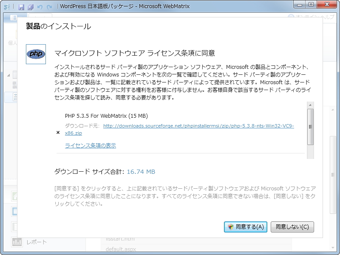Select the home workspace icon in the sidebar

[x=14, y=197]
